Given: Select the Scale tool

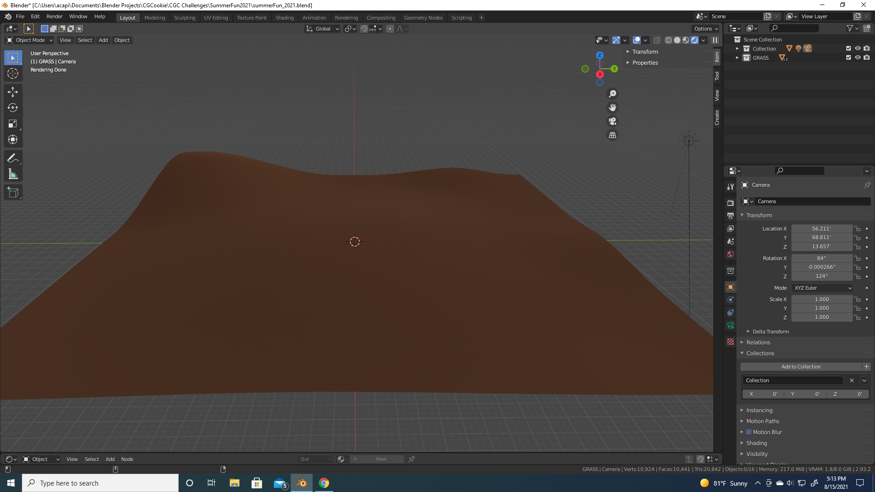Looking at the screenshot, I should point(13,124).
